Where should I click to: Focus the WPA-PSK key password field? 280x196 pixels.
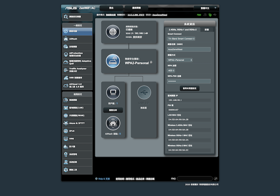click(189, 81)
